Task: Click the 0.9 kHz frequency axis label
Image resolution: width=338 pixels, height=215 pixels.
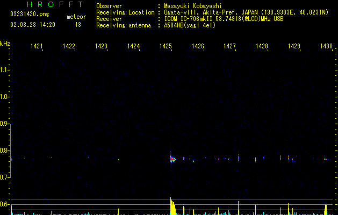Action: [x=4, y=124]
